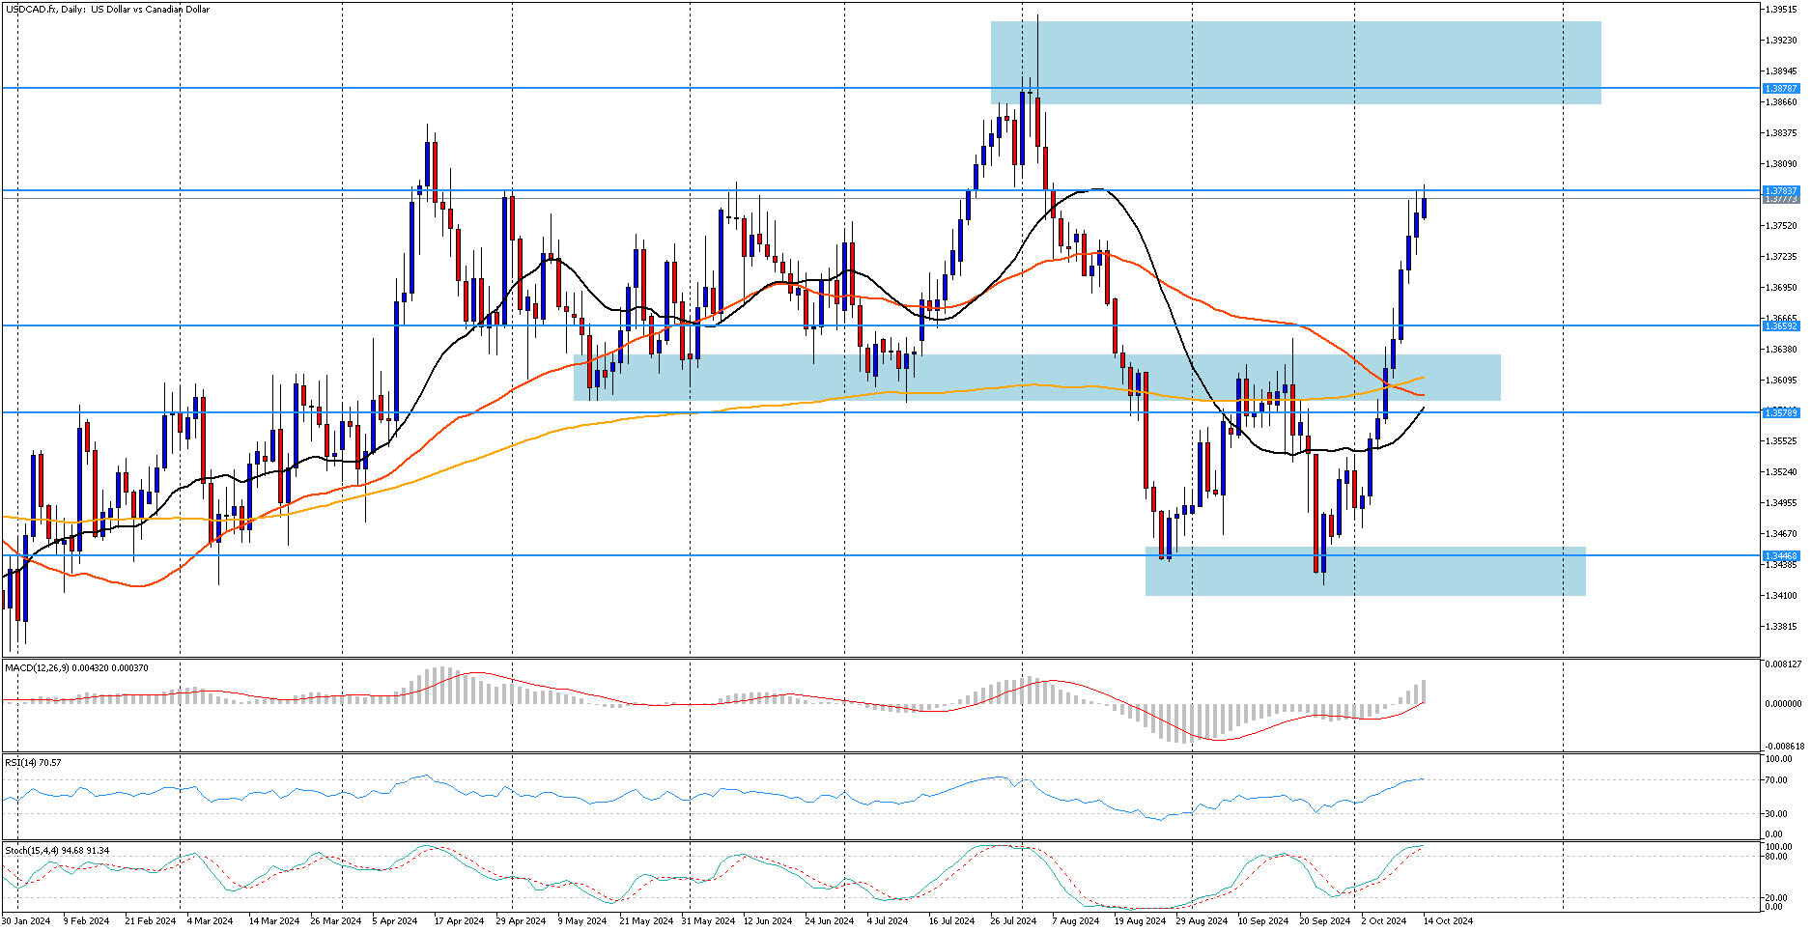This screenshot has height=932, width=1811.
Task: Click the USDCAD.fx Daily chart title
Action: [x=107, y=10]
